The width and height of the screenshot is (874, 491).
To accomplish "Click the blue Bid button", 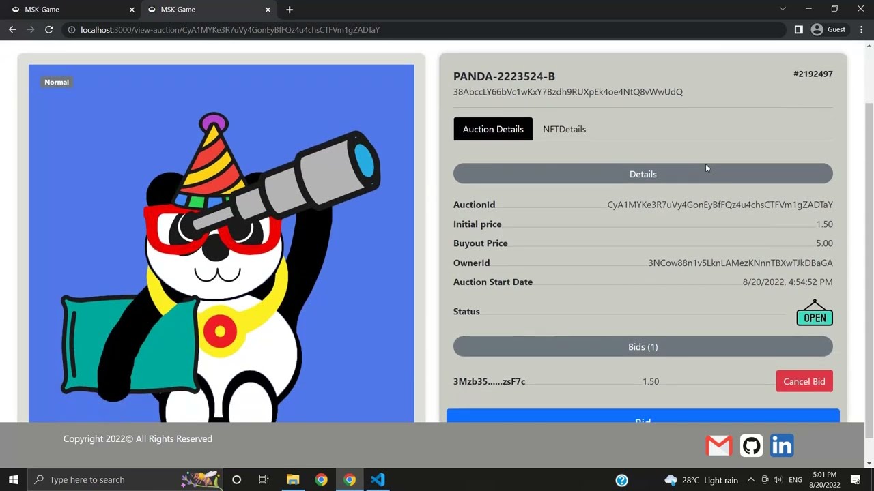I will point(643,416).
